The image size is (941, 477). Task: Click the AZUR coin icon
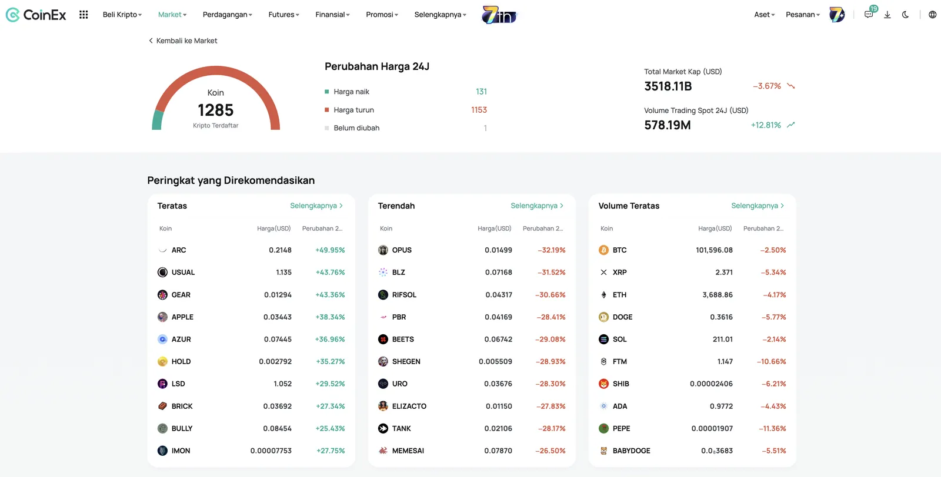(162, 340)
